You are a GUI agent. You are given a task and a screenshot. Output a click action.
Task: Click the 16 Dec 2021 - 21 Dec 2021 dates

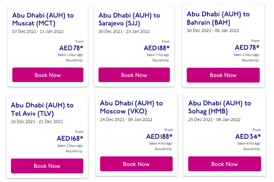coord(37,121)
